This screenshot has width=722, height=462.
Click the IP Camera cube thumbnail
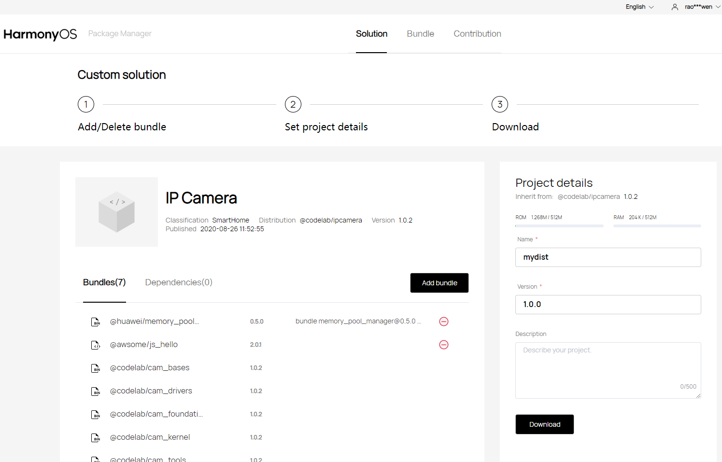(116, 212)
